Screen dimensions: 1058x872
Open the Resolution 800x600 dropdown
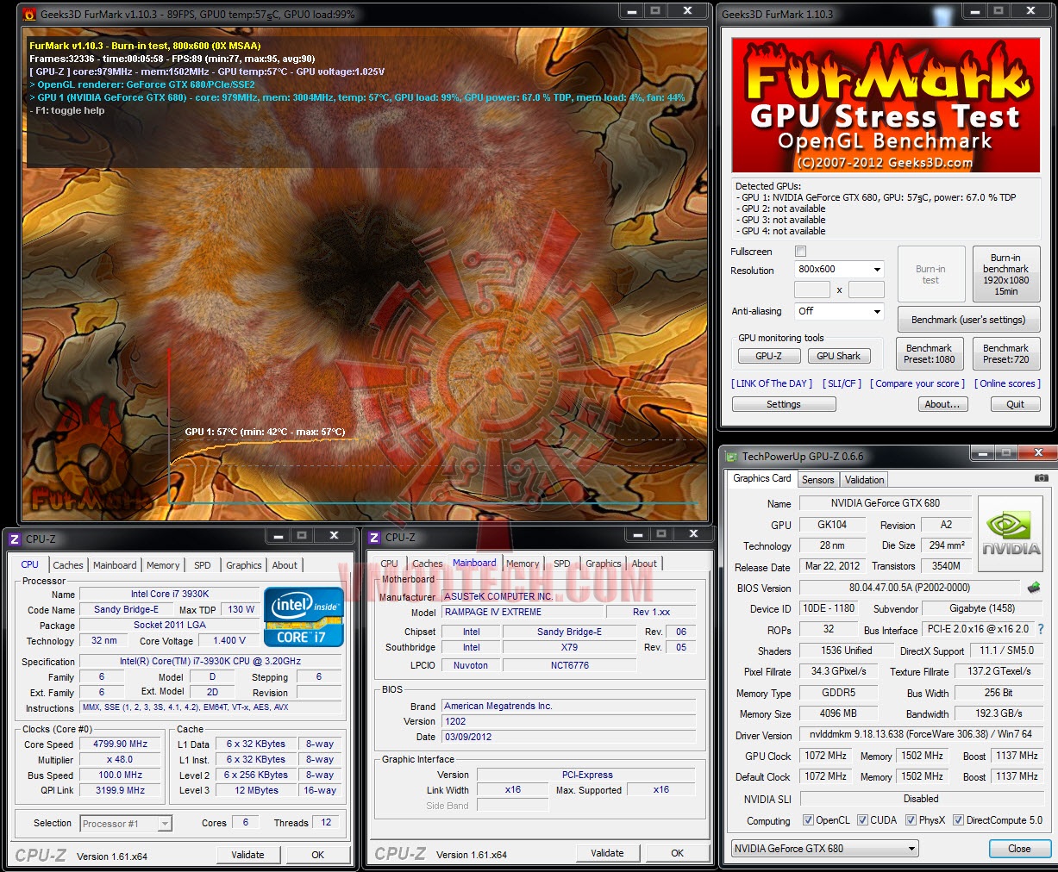pyautogui.click(x=839, y=270)
